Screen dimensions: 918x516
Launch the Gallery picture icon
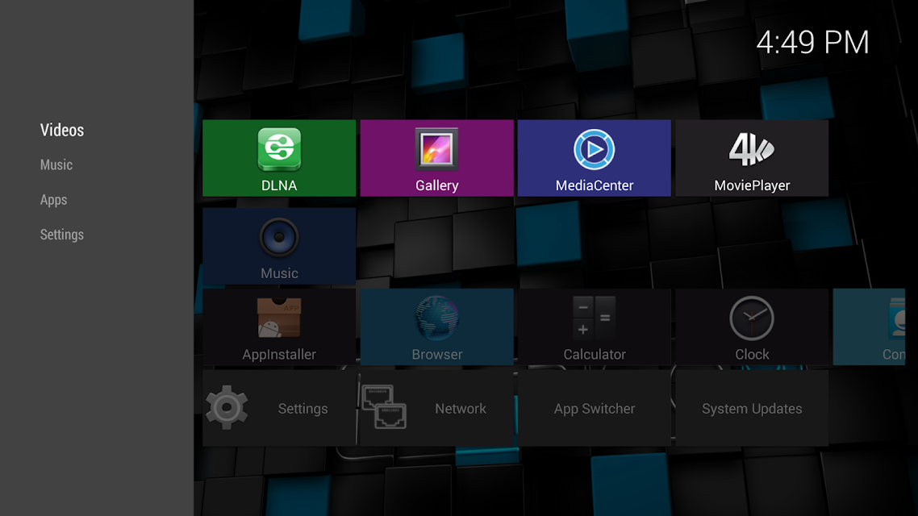436,149
